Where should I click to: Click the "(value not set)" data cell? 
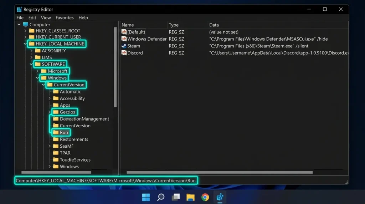[224, 32]
